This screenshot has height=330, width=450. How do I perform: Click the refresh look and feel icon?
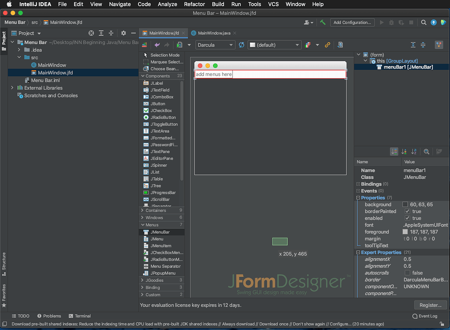[x=242, y=45]
